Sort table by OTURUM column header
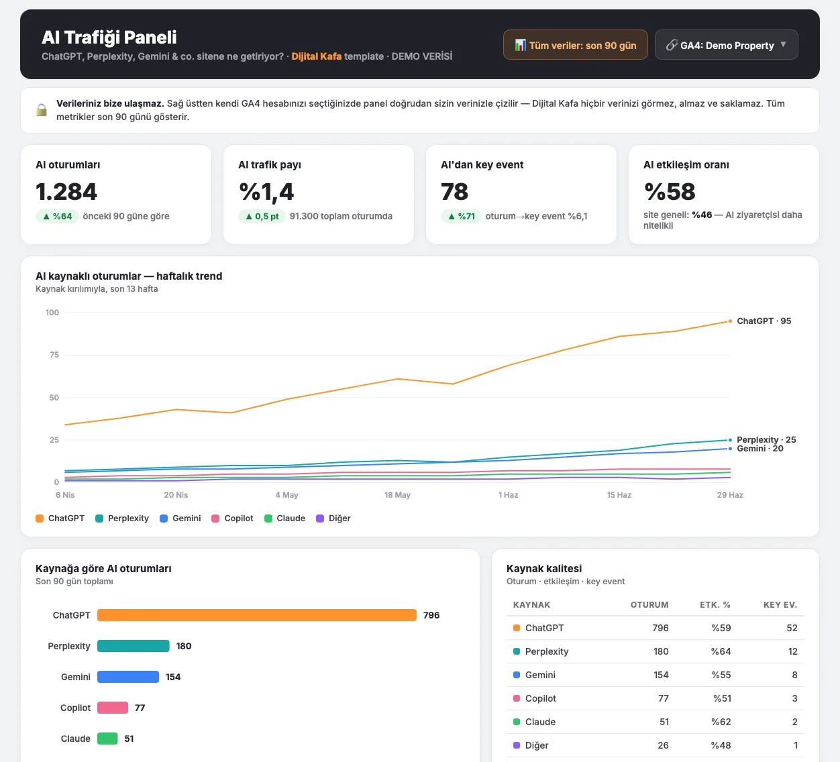The image size is (840, 762). pos(649,605)
